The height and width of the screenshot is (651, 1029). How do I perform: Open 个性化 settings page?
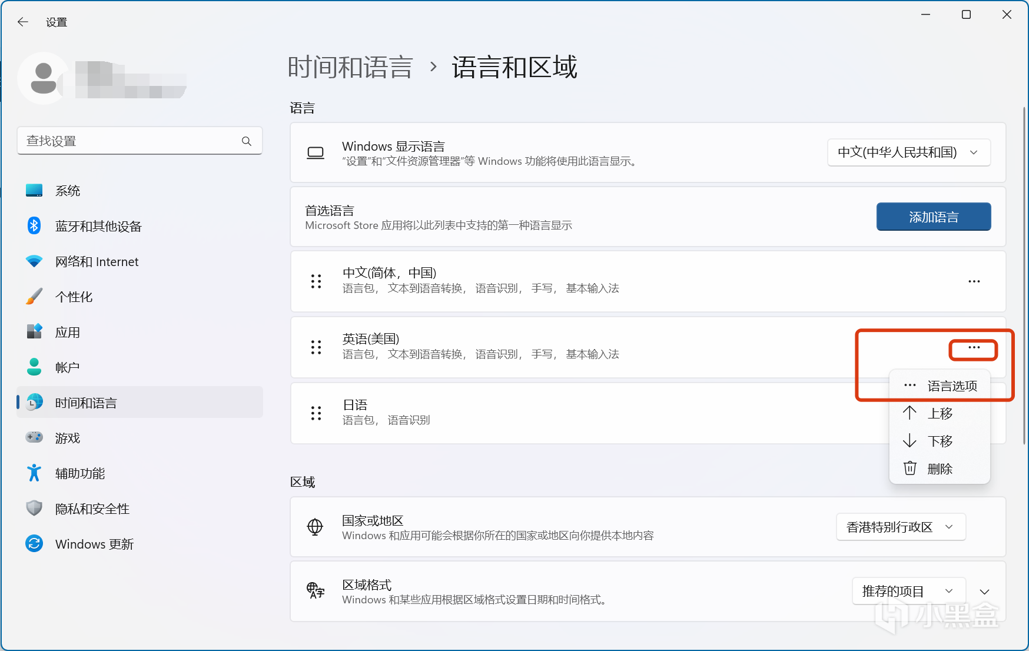tap(140, 297)
